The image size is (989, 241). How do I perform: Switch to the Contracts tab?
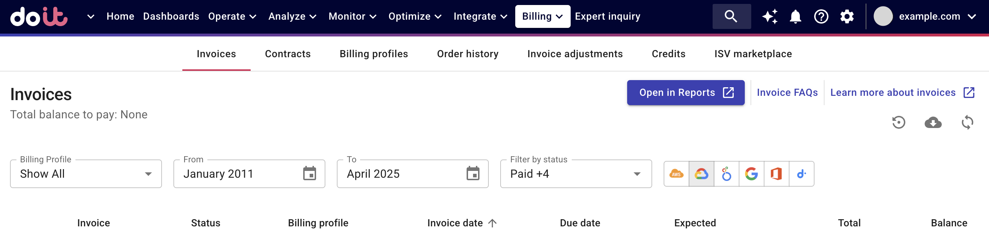pyautogui.click(x=287, y=54)
